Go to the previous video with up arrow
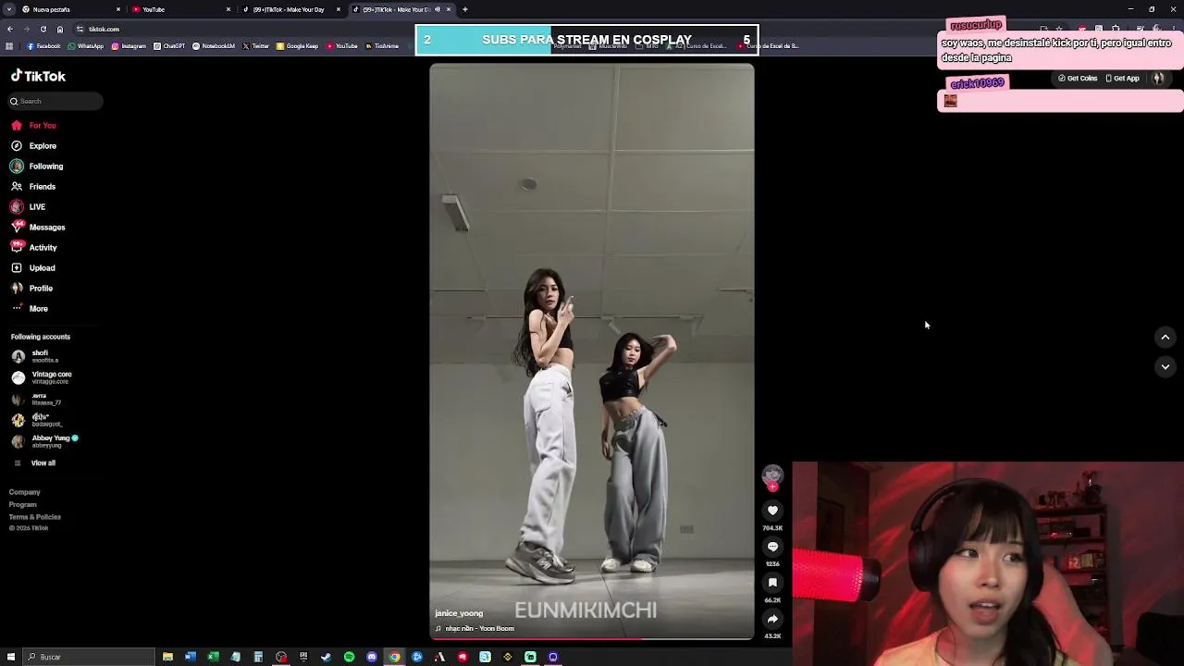The height and width of the screenshot is (666, 1184). click(1165, 338)
